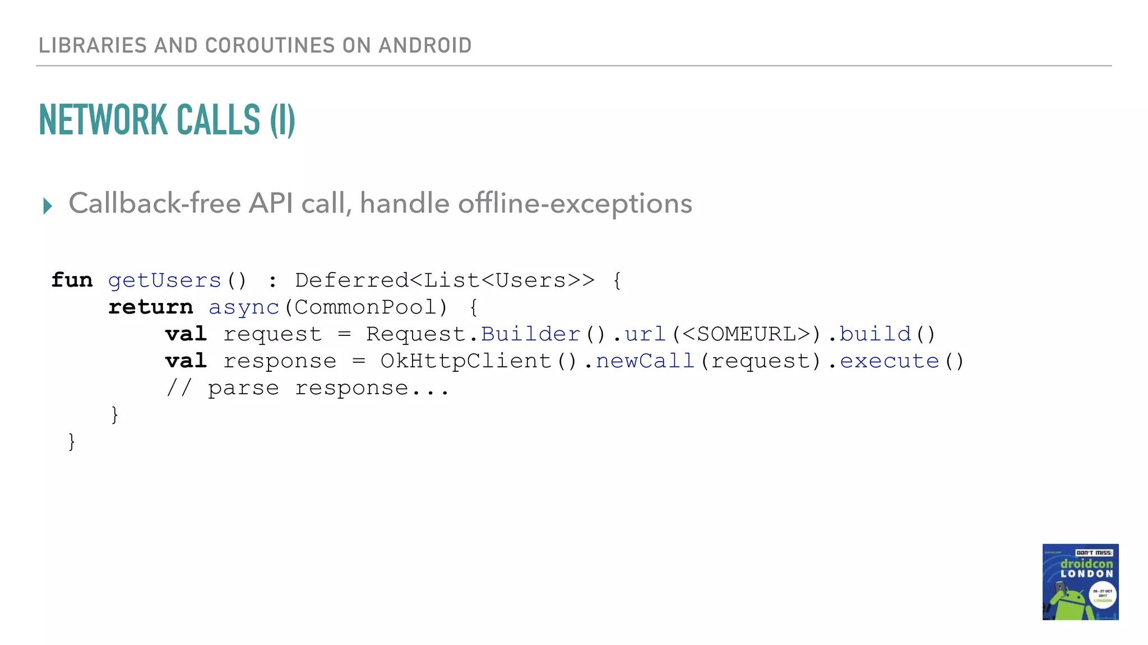Screen dimensions: 1148x645
Task: Click the date circle in droidcon banner
Action: point(1103,596)
